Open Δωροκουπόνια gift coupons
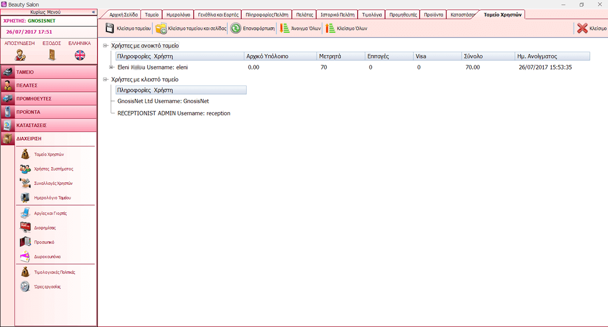Screen dimensions: 608x327 (25, 257)
